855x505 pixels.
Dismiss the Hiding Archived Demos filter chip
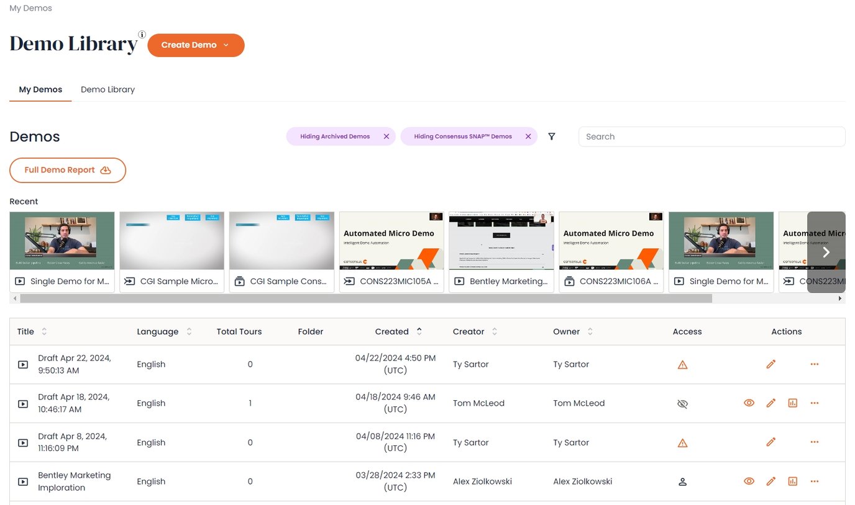386,136
